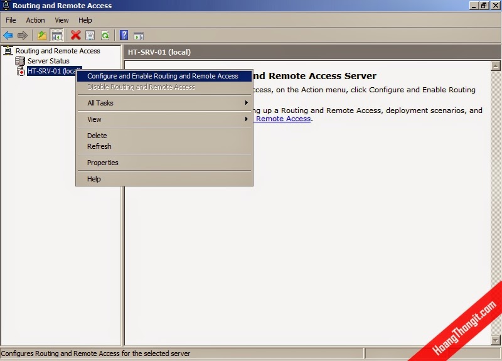Viewport: 502px width, 361px height.
Task: Toggle the Show/Hide Action Pane icon
Action: coord(139,36)
